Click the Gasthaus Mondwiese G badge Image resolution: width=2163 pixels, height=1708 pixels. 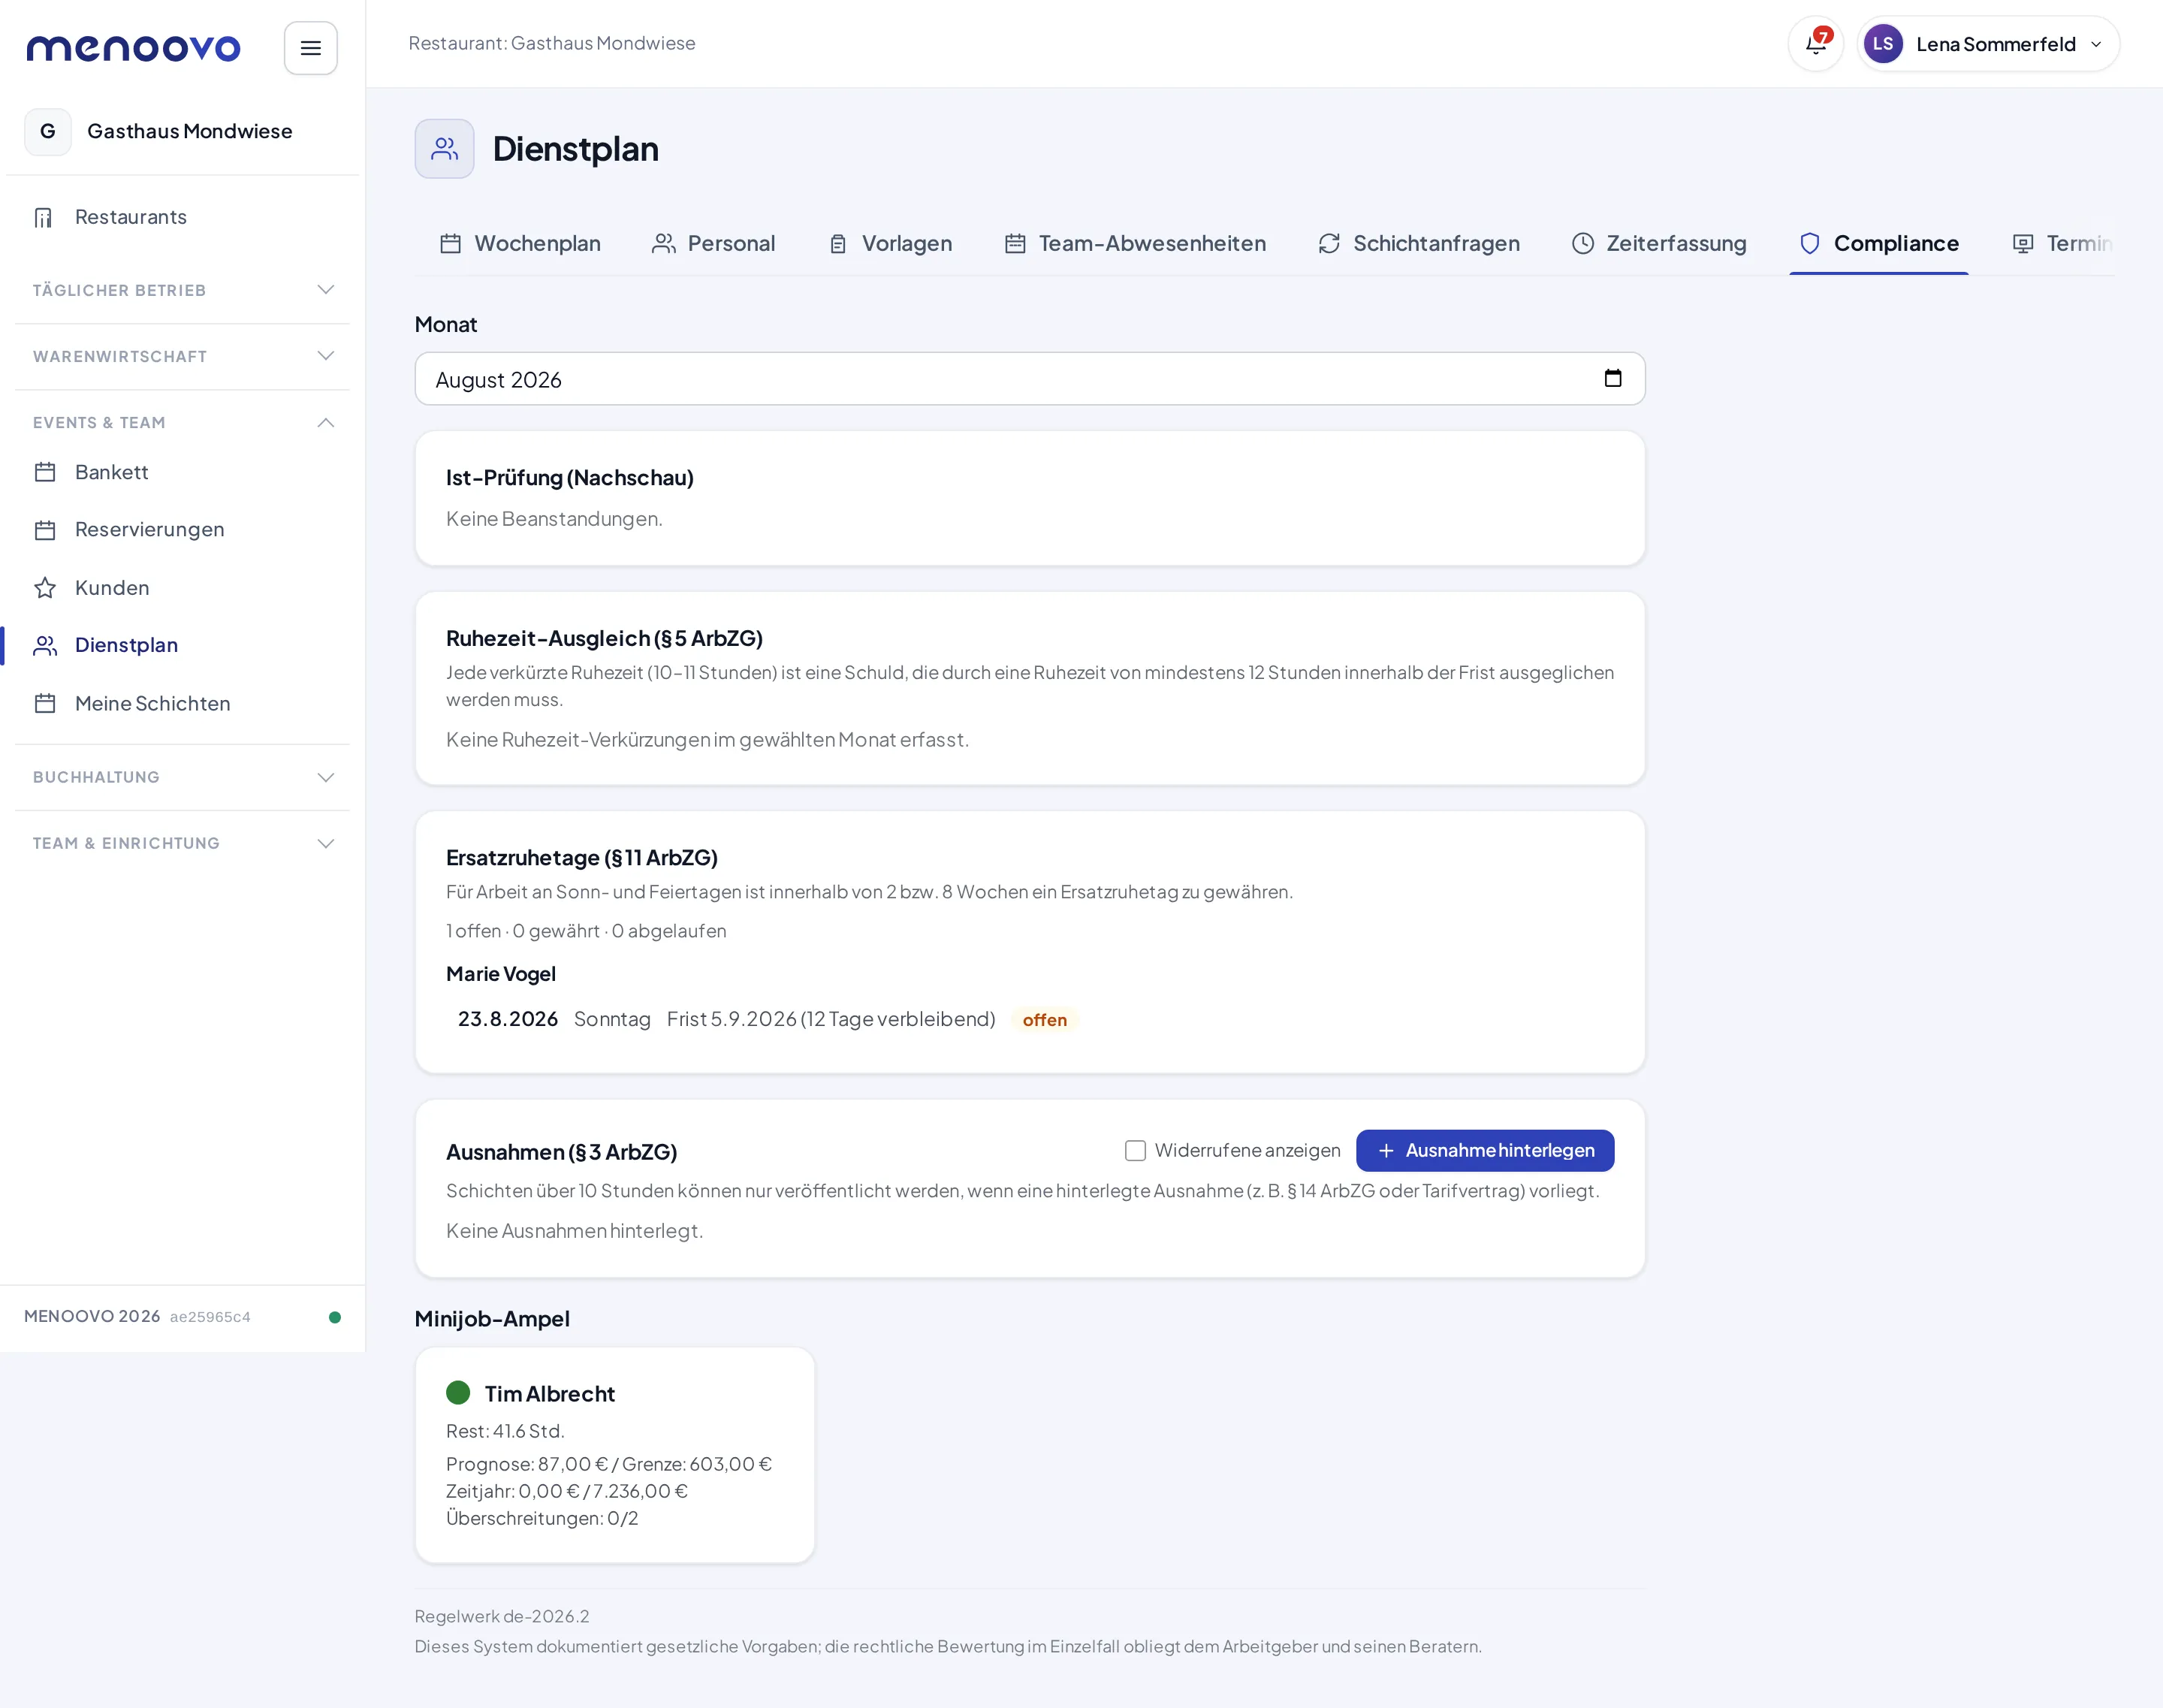[48, 131]
